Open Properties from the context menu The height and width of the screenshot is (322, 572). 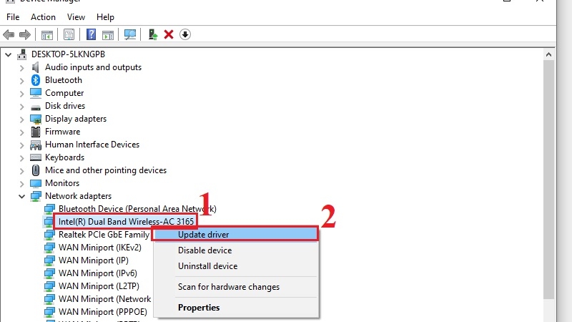pyautogui.click(x=235, y=308)
